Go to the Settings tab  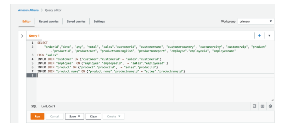click(99, 21)
